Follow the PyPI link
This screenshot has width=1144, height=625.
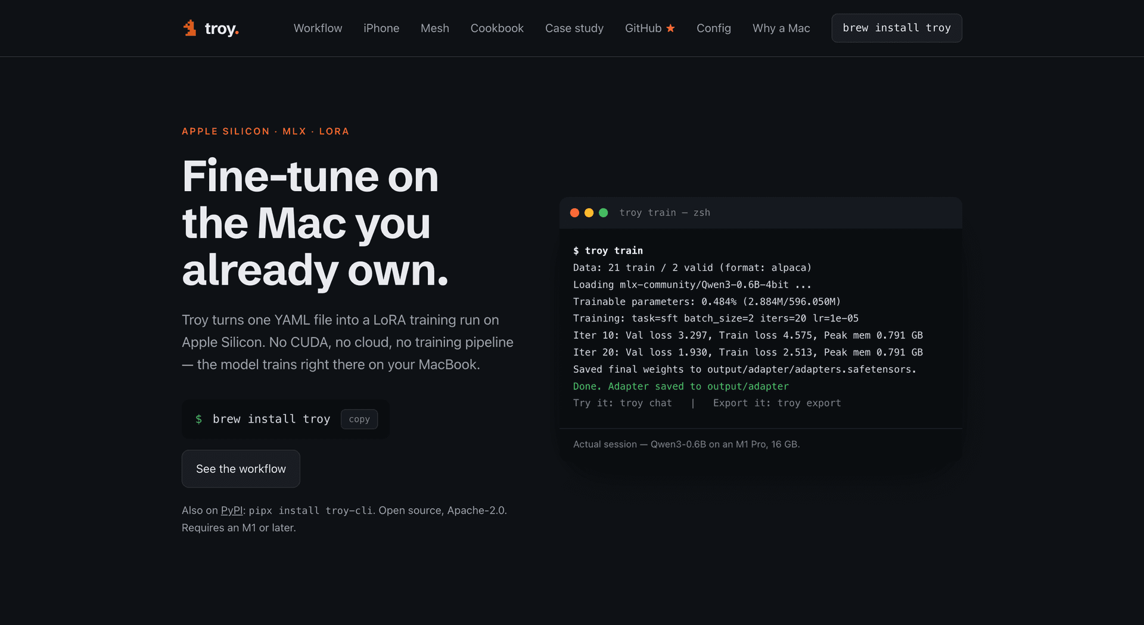pyautogui.click(x=232, y=510)
